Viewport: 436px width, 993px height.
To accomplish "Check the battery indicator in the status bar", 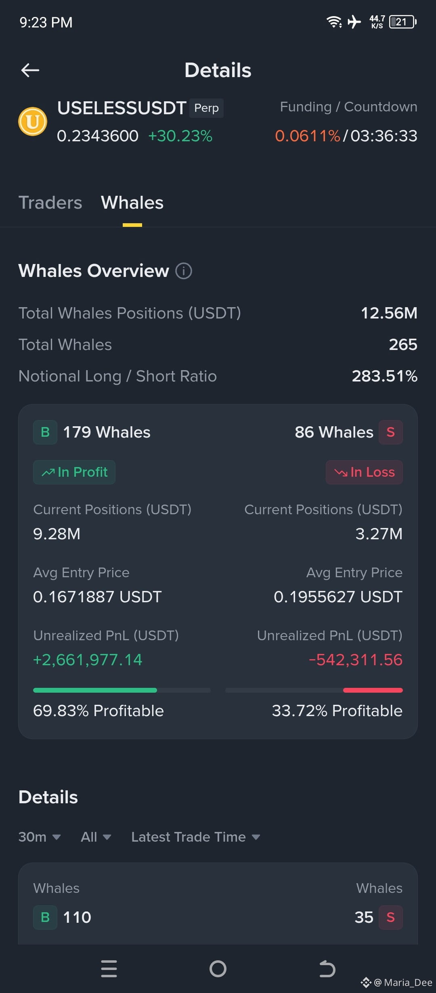I will click(x=403, y=22).
